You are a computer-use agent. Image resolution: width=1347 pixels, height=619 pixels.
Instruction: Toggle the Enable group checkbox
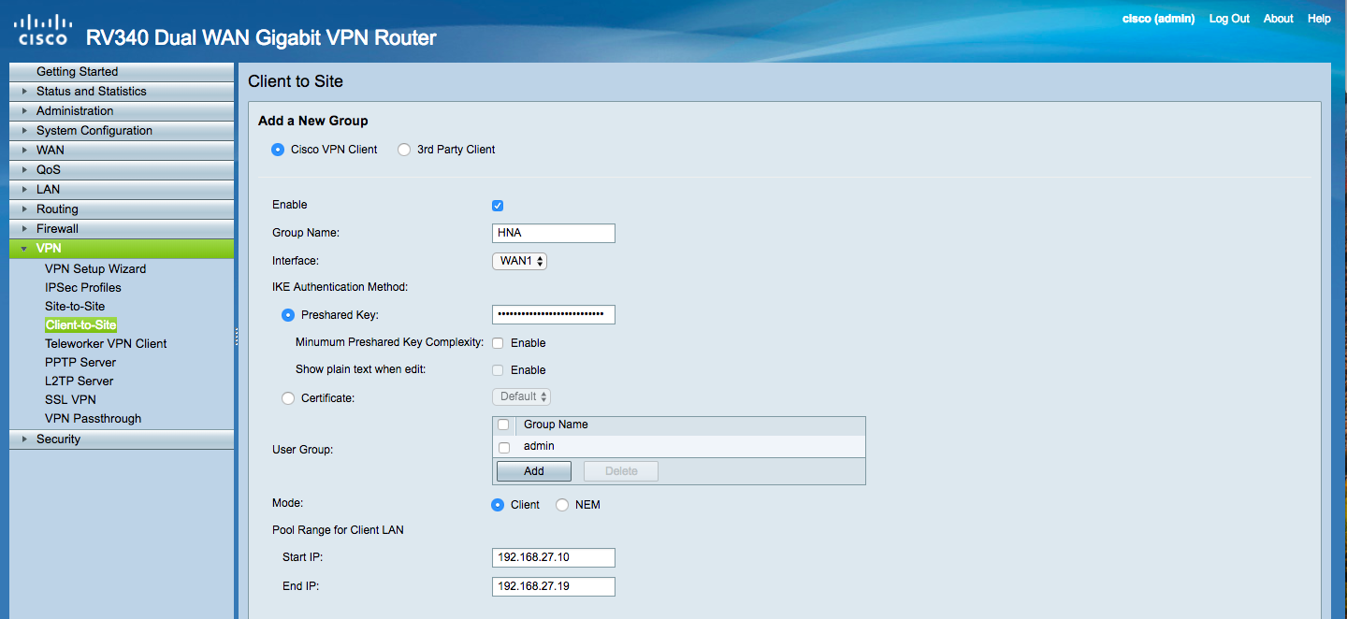[498, 206]
